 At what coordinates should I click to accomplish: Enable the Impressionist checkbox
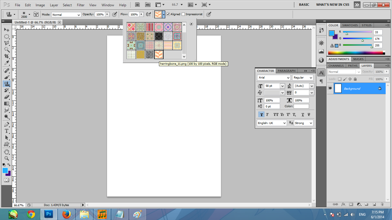(183, 14)
